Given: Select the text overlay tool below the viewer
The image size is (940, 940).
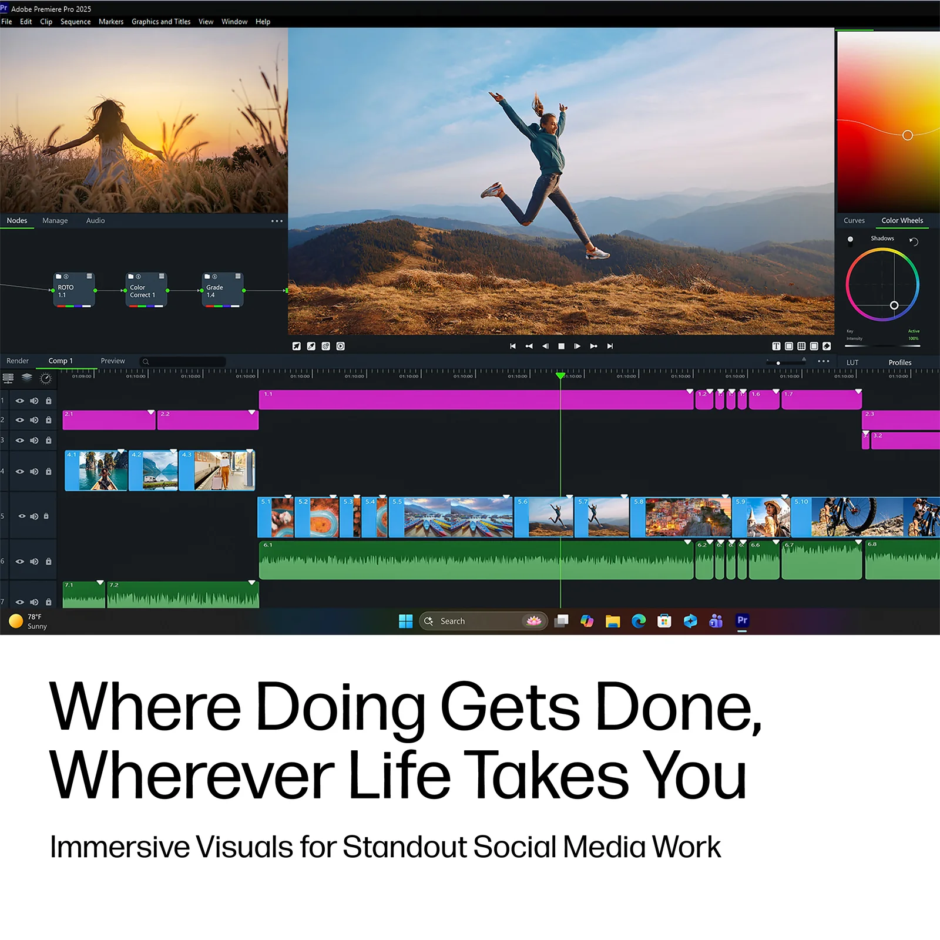Looking at the screenshot, I should coord(776,346).
